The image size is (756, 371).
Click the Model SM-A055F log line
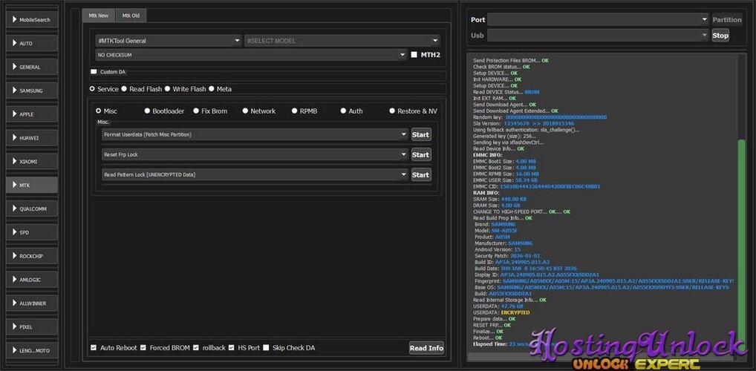point(495,231)
